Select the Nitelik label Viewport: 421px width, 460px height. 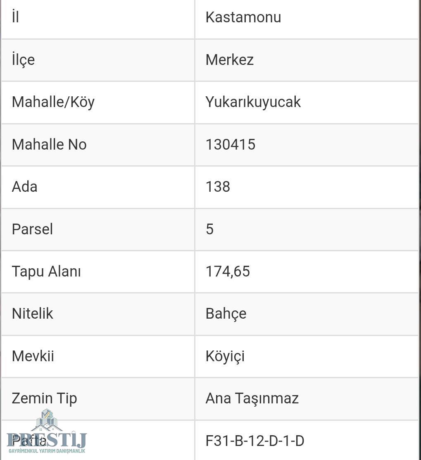[x=33, y=314]
